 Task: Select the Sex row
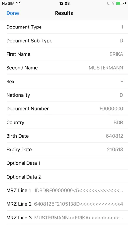coord(64,82)
